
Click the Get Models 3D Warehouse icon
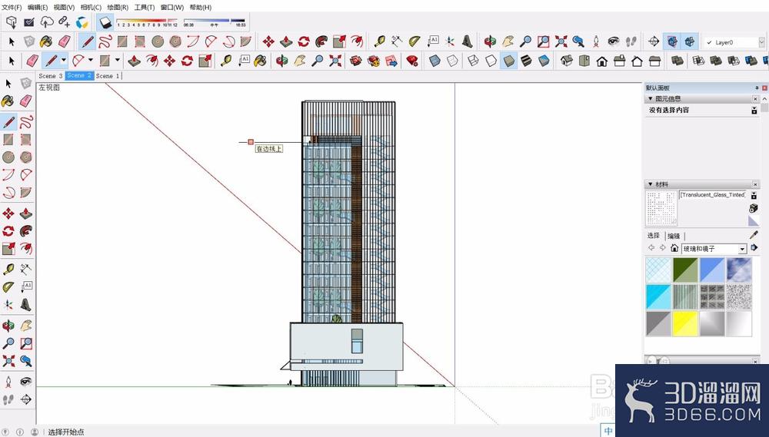point(12,22)
